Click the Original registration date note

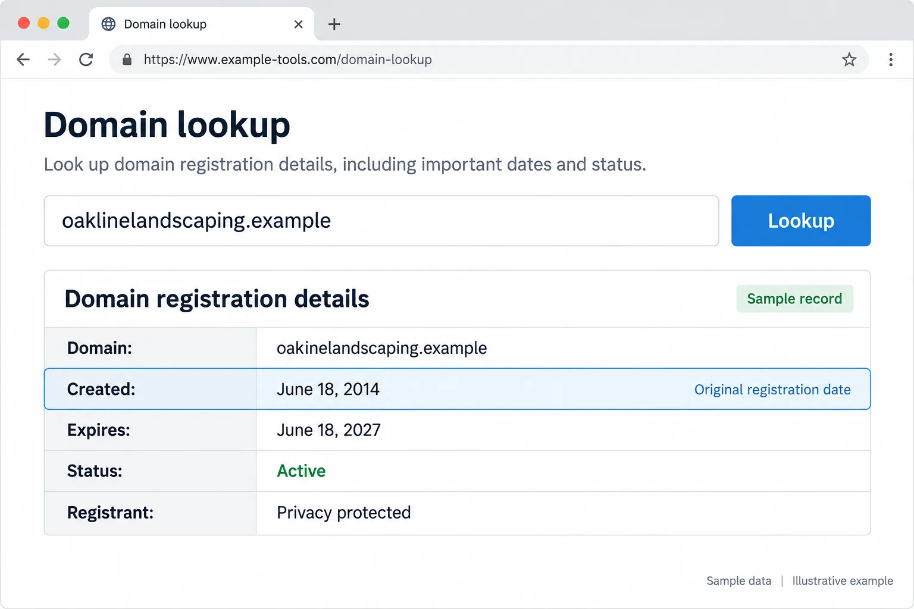772,390
